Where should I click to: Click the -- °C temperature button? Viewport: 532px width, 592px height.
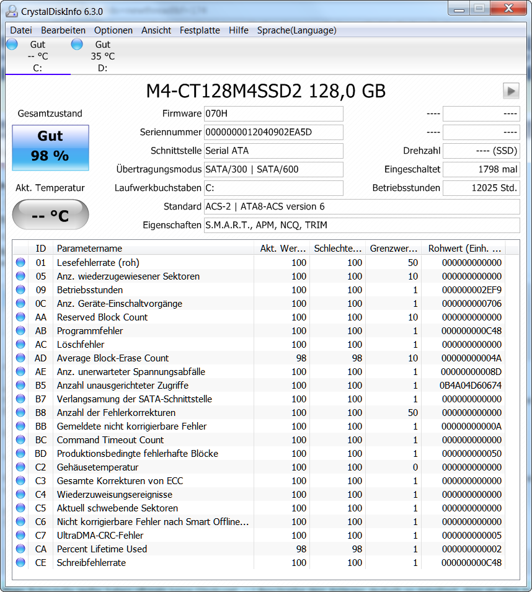pyautogui.click(x=50, y=215)
